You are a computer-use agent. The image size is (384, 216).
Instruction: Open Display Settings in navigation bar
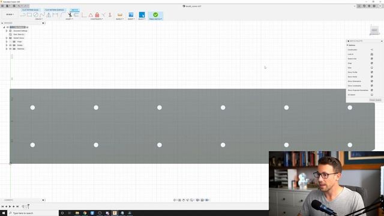pos(197,200)
